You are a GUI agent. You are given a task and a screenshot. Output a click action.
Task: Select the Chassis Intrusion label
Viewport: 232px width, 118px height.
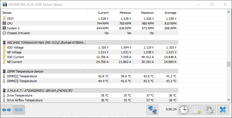(x=18, y=33)
